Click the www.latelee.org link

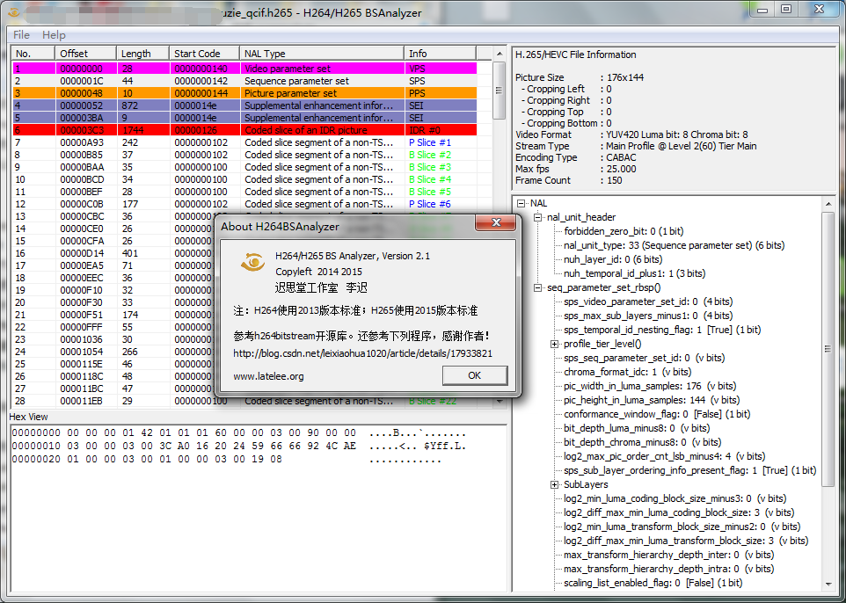point(268,376)
